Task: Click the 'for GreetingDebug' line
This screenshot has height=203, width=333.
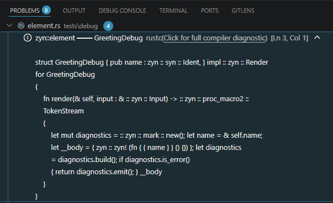Action: [65, 75]
